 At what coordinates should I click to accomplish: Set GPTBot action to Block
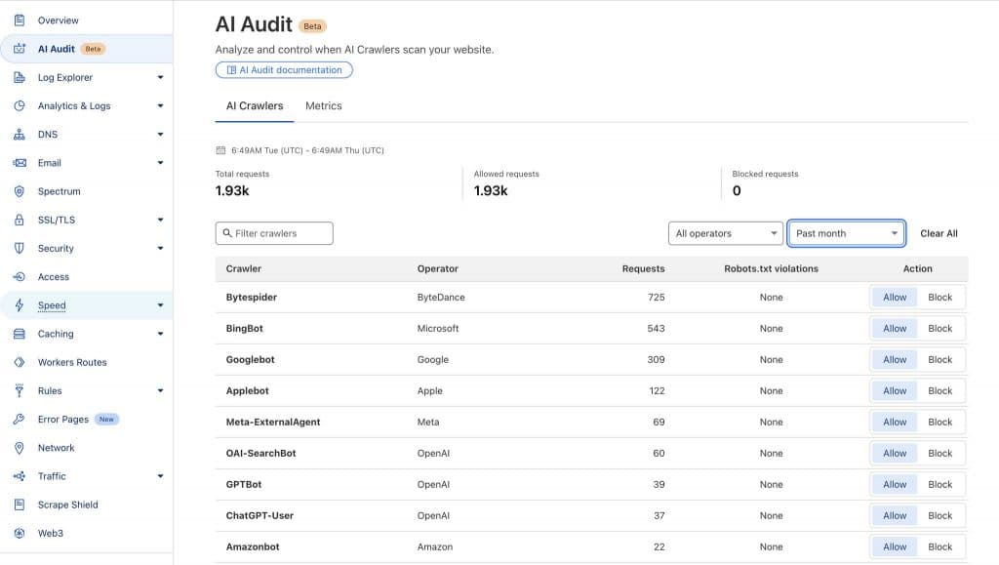(939, 485)
